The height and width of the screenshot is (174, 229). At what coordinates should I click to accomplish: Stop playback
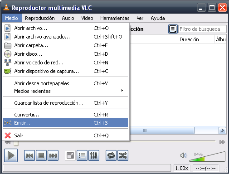click(x=41, y=155)
